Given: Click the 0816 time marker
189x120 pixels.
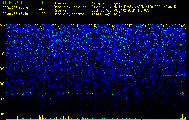Looking at the screenshot, I should [x=110, y=26].
